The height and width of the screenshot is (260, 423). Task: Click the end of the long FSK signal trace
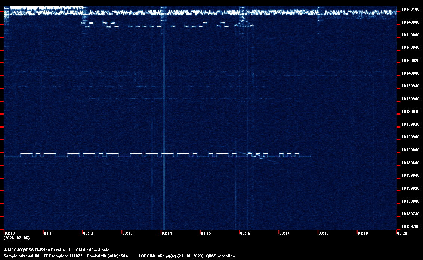click(310, 156)
